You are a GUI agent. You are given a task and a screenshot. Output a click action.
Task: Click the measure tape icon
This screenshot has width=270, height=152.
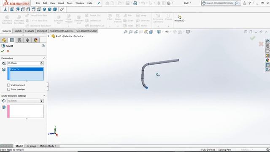62,9
